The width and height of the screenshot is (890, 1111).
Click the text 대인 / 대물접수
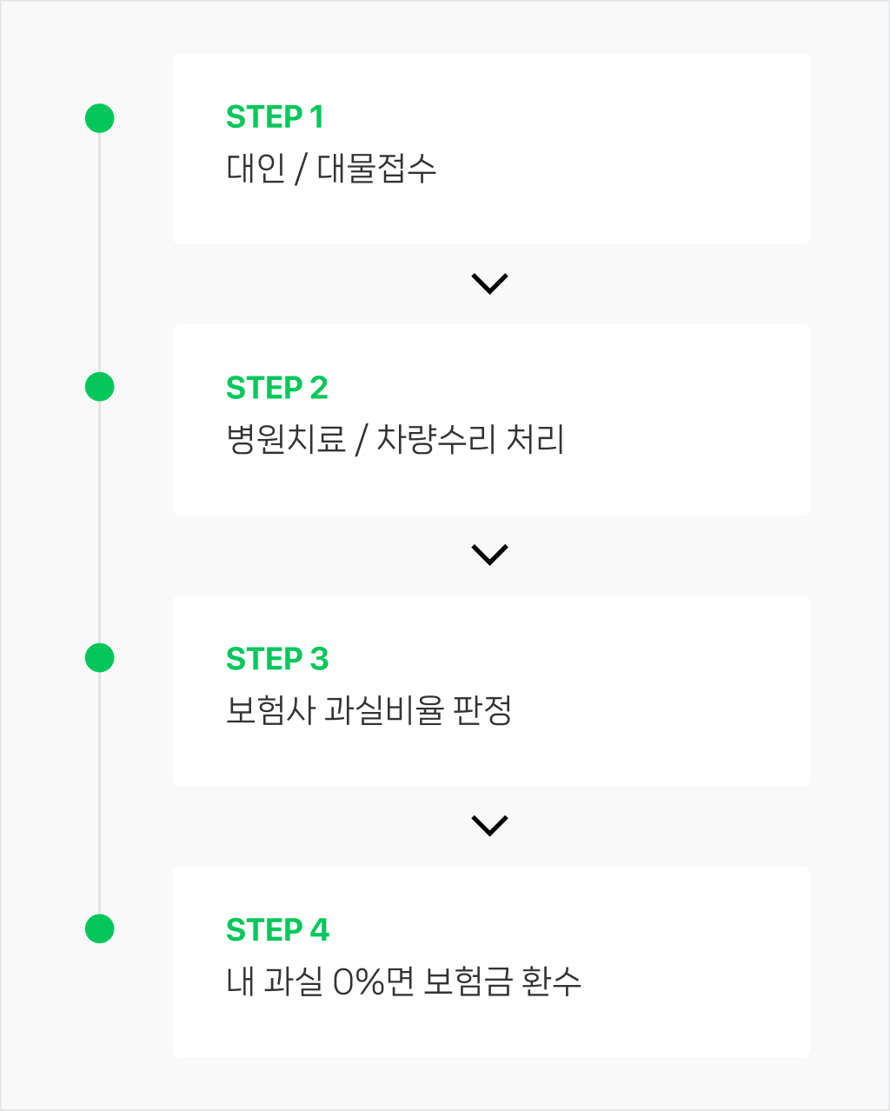coord(331,168)
